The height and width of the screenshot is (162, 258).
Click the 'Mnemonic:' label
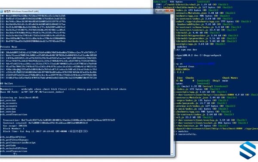click(x=6, y=89)
